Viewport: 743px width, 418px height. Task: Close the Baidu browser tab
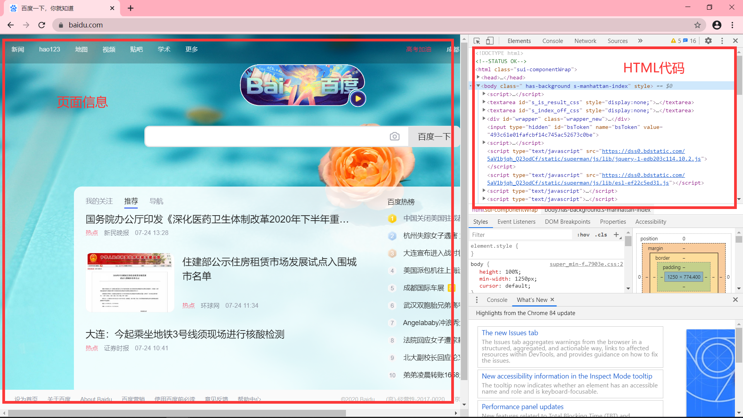point(112,8)
